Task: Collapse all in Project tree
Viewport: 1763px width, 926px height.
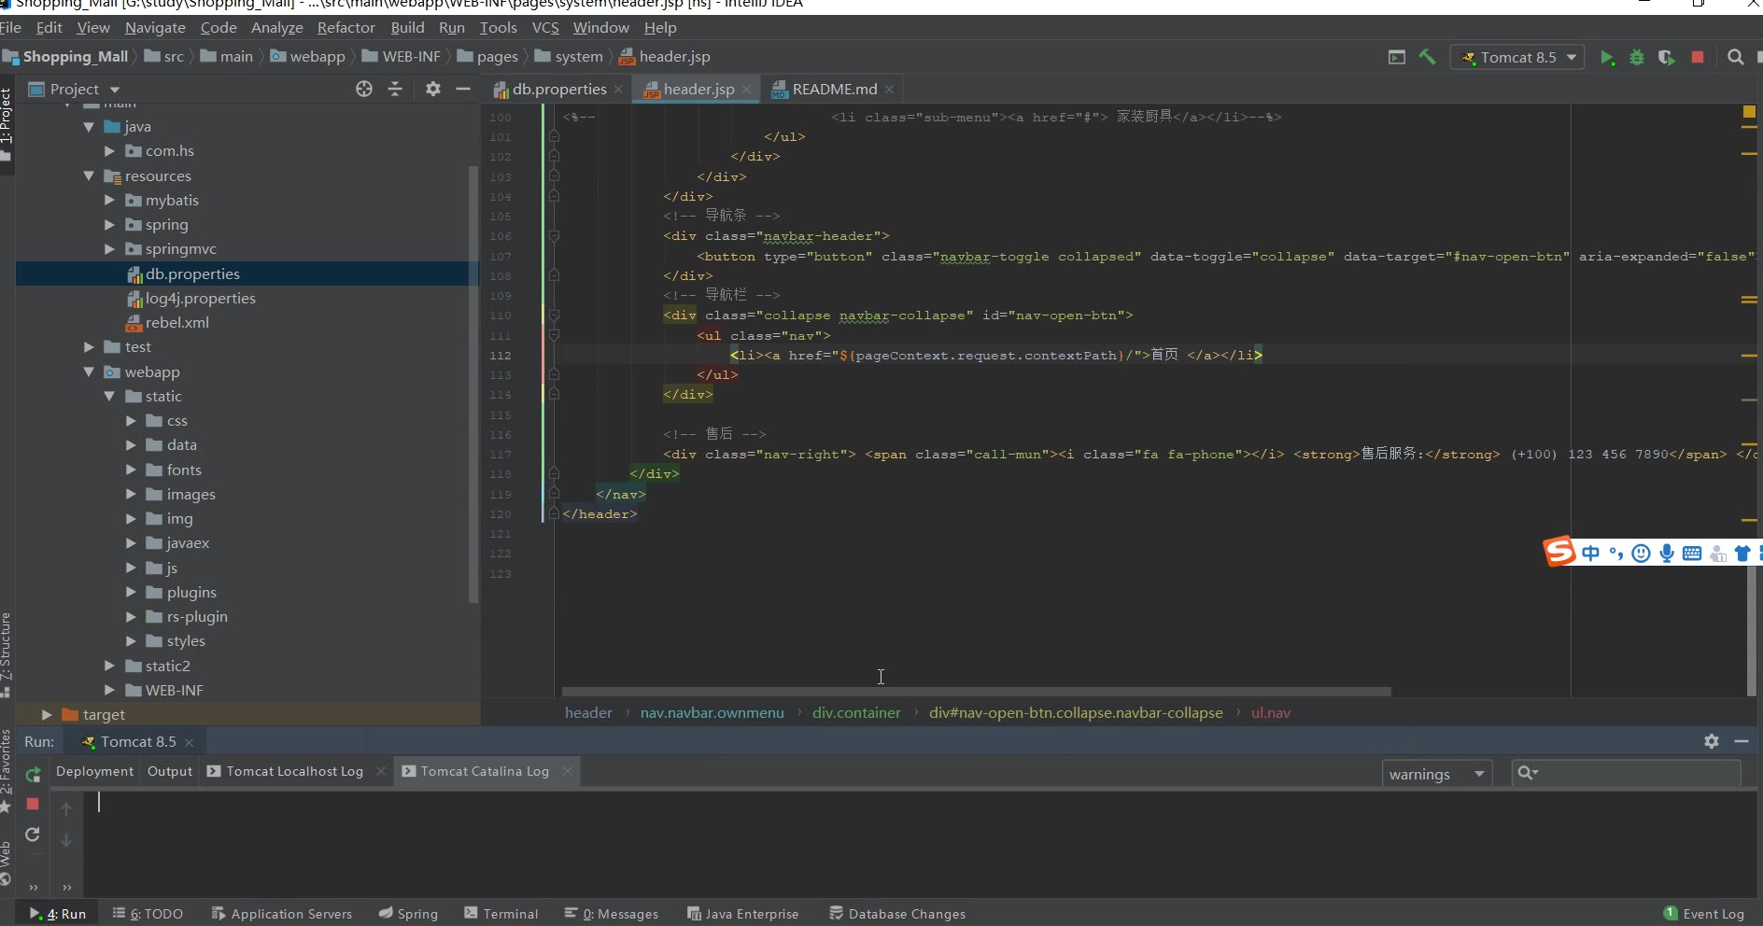Action: click(395, 89)
